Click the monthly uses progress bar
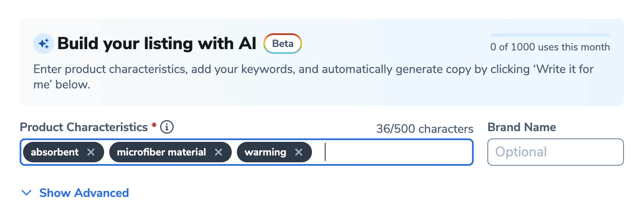 point(550,35)
